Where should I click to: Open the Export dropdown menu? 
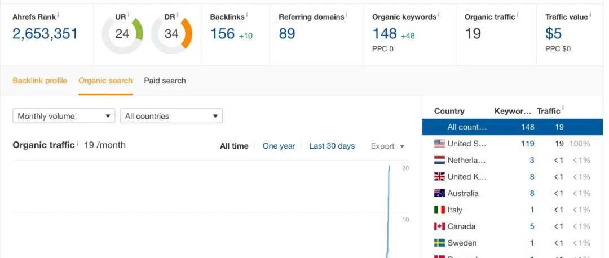coord(387,146)
